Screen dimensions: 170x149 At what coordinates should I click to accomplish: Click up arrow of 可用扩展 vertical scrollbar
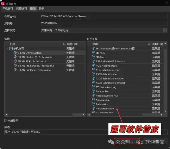coord(165,43)
